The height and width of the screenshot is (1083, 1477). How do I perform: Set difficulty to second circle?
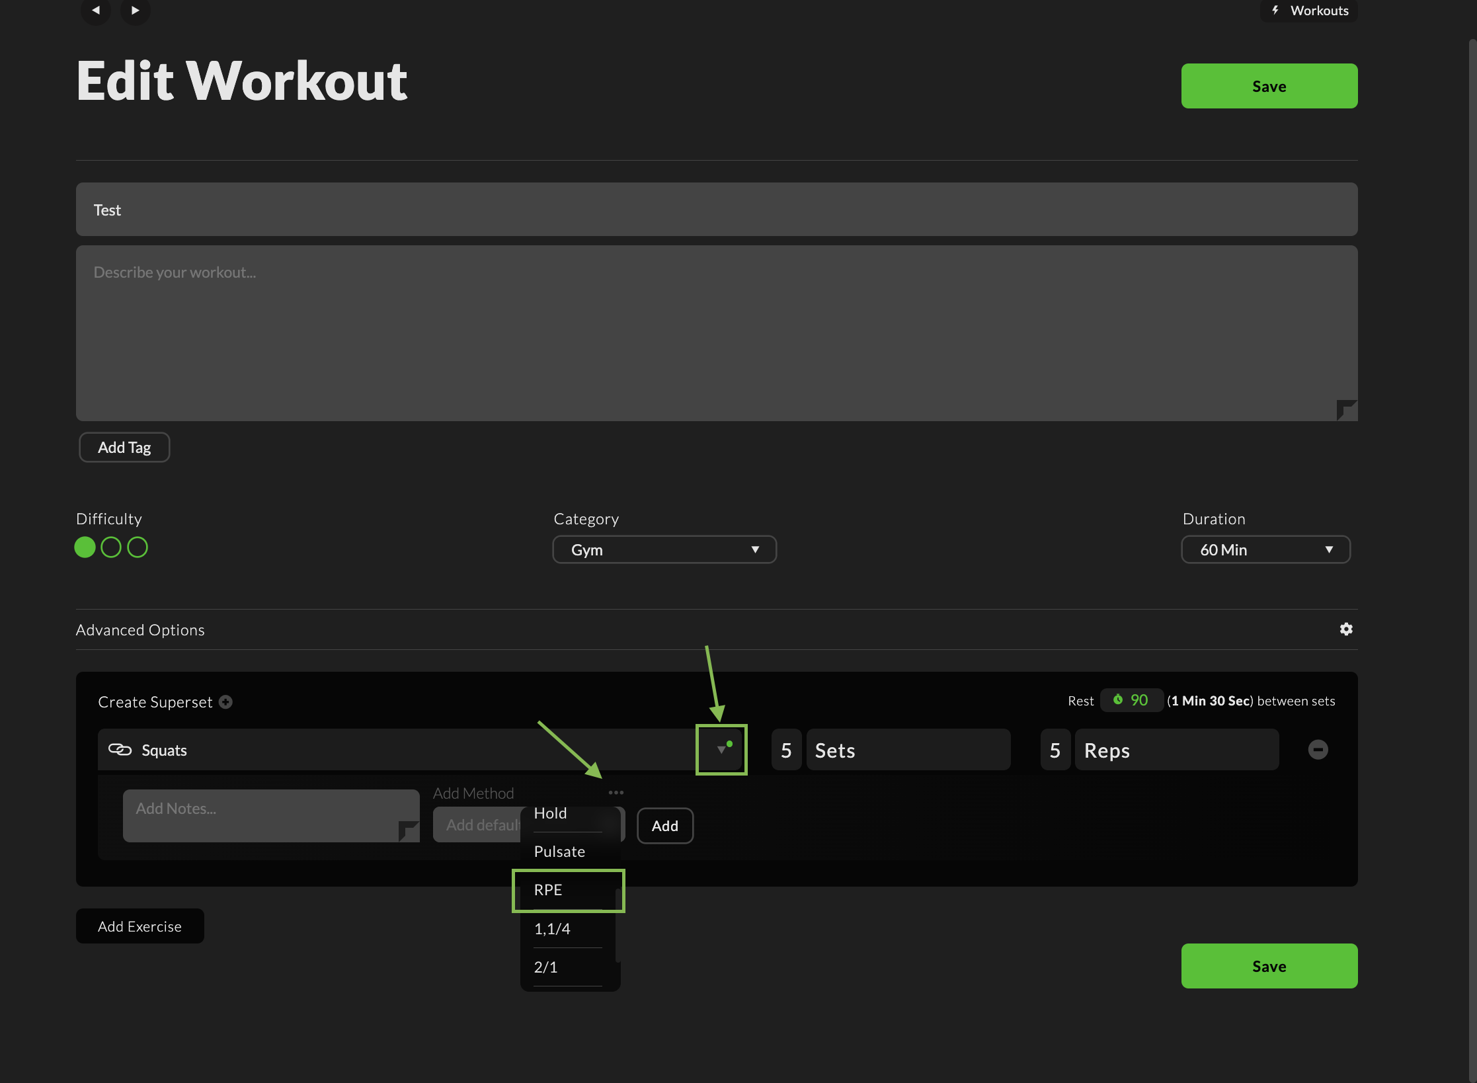click(x=111, y=547)
